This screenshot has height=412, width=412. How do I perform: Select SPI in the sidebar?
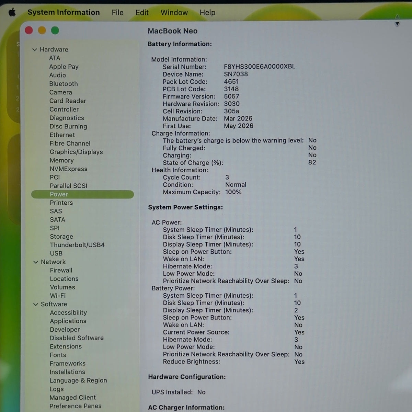tap(55, 228)
